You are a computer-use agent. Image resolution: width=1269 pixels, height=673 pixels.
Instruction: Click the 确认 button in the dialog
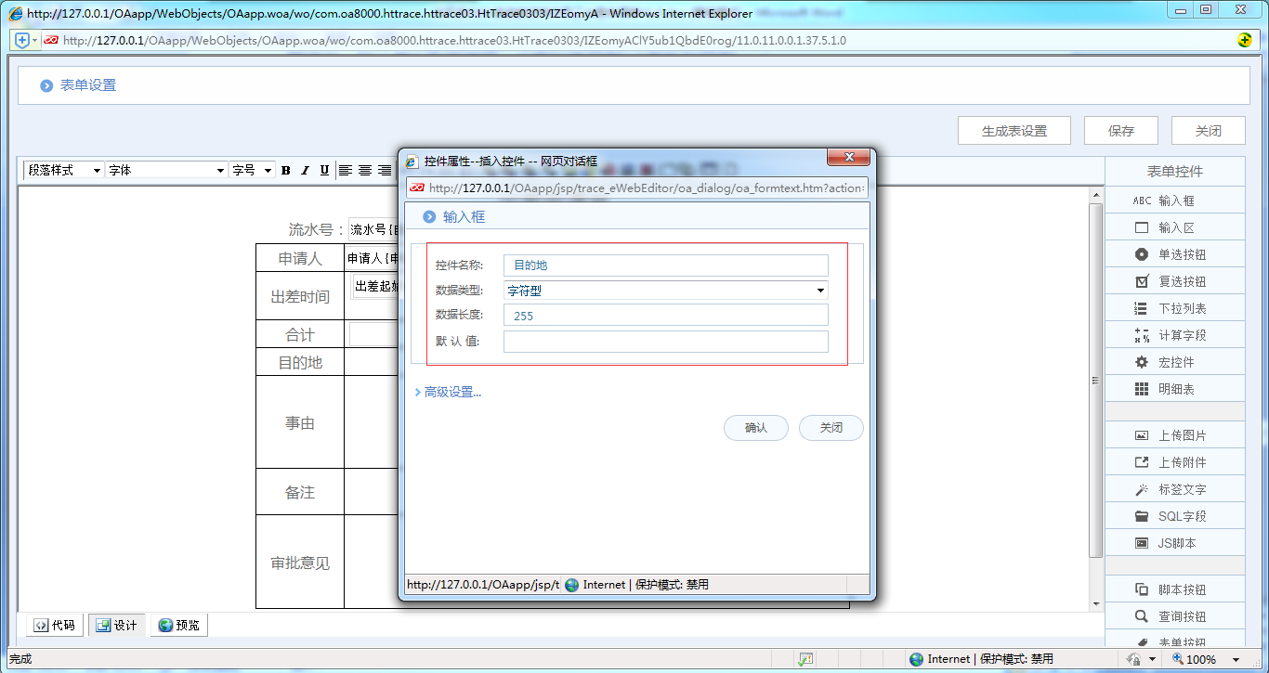tap(756, 428)
